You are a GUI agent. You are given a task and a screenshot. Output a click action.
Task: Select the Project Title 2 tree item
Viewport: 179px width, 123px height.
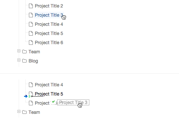49,6
